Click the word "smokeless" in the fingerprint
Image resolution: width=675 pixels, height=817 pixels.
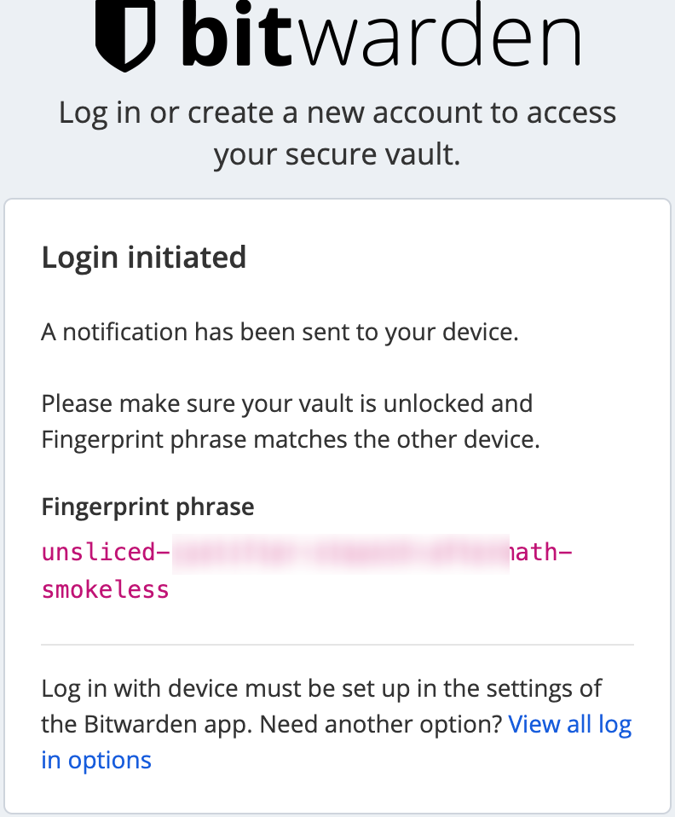[105, 589]
